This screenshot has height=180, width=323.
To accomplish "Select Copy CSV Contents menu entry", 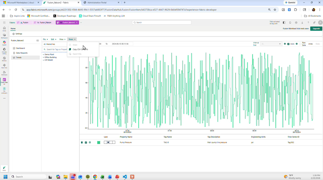I will (x=80, y=49).
